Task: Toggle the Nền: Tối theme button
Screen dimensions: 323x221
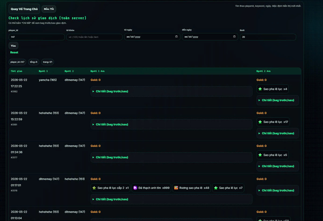Action: pos(49,9)
